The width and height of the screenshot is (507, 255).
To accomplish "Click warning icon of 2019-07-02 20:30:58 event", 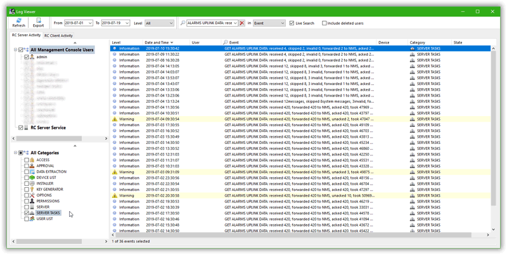I will tap(115, 195).
